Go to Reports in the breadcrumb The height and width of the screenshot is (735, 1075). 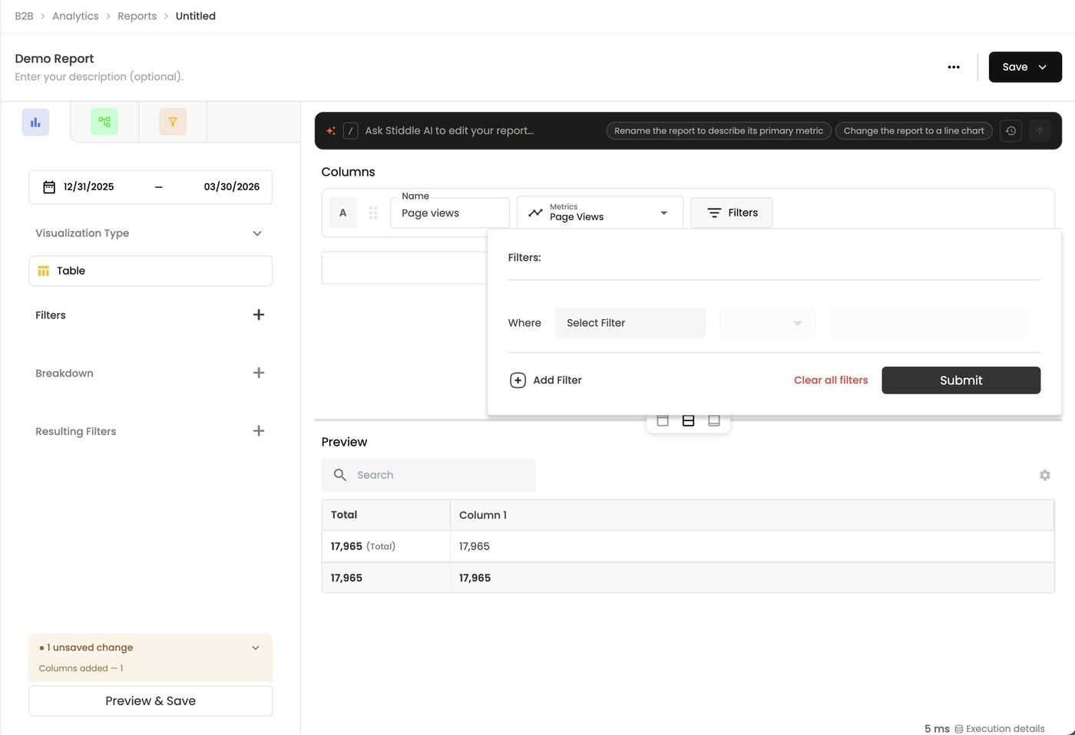tap(137, 16)
